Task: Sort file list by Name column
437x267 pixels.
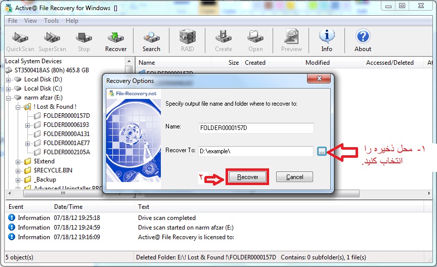Action: (x=174, y=63)
